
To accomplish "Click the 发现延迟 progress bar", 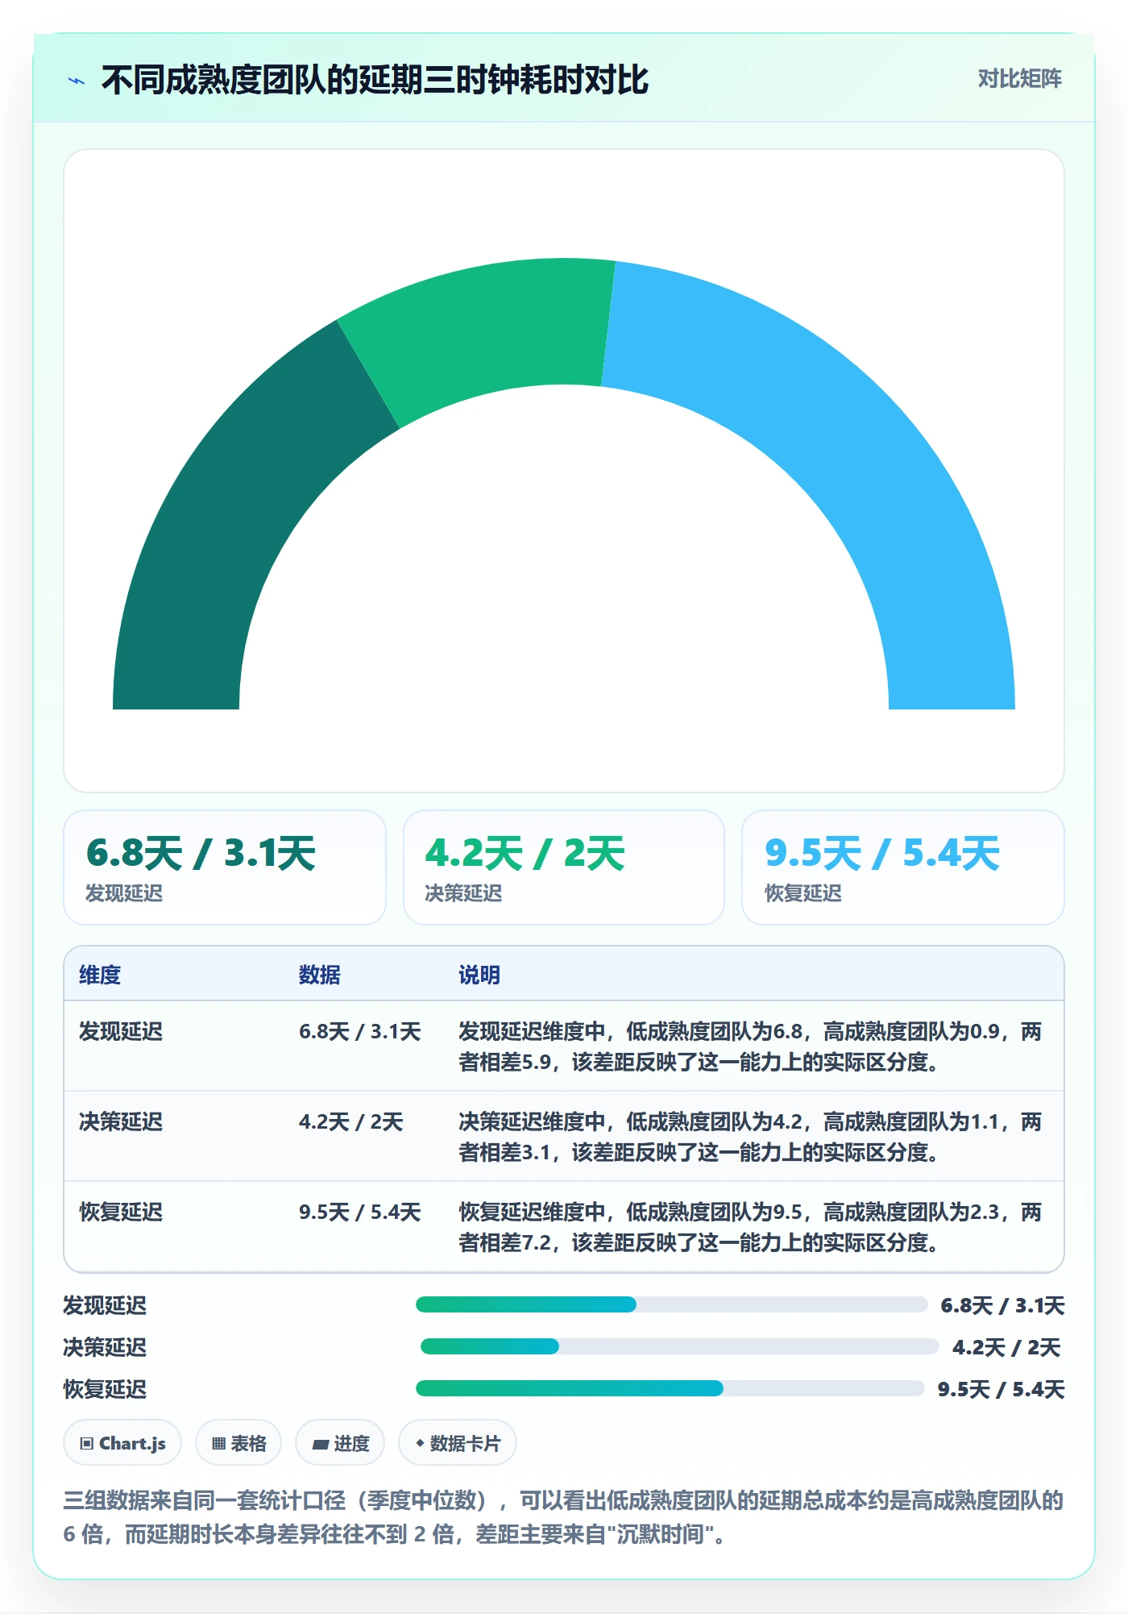I will pos(672,1304).
